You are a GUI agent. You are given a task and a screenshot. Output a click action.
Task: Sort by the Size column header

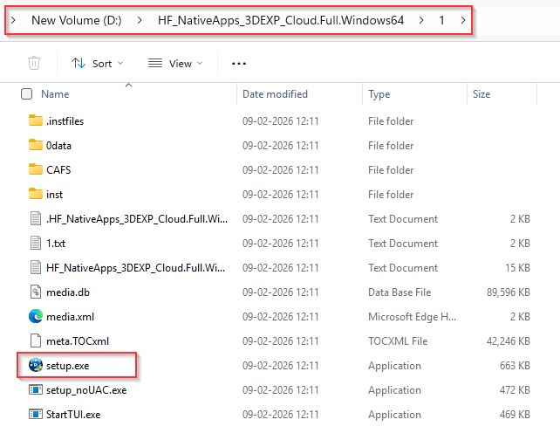pyautogui.click(x=481, y=94)
